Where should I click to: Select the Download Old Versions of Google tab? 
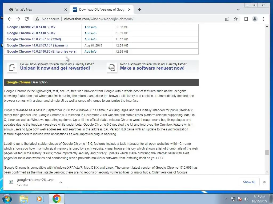click(102, 10)
